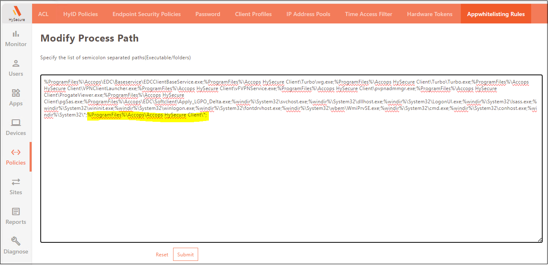Click the Diagnose label in sidebar
The height and width of the screenshot is (265, 548).
16,251
